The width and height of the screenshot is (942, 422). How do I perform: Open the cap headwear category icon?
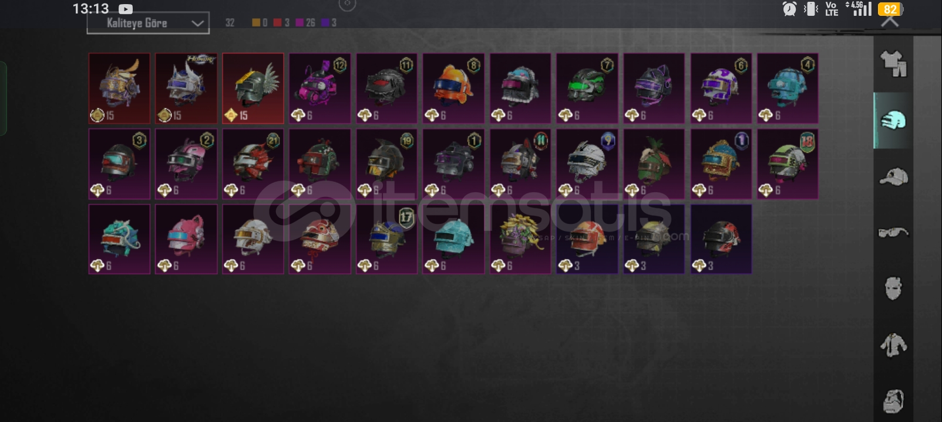coord(893,176)
